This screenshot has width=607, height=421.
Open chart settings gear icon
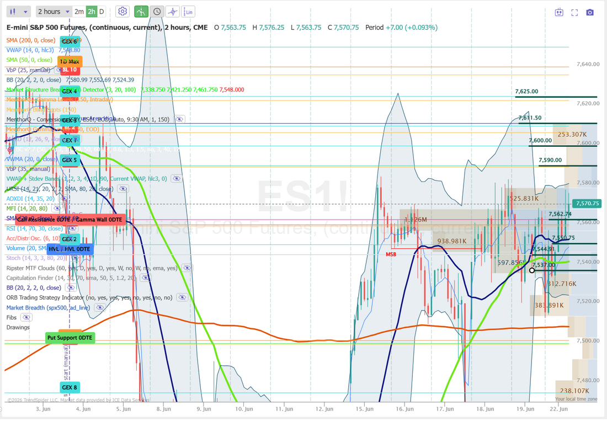point(123,12)
